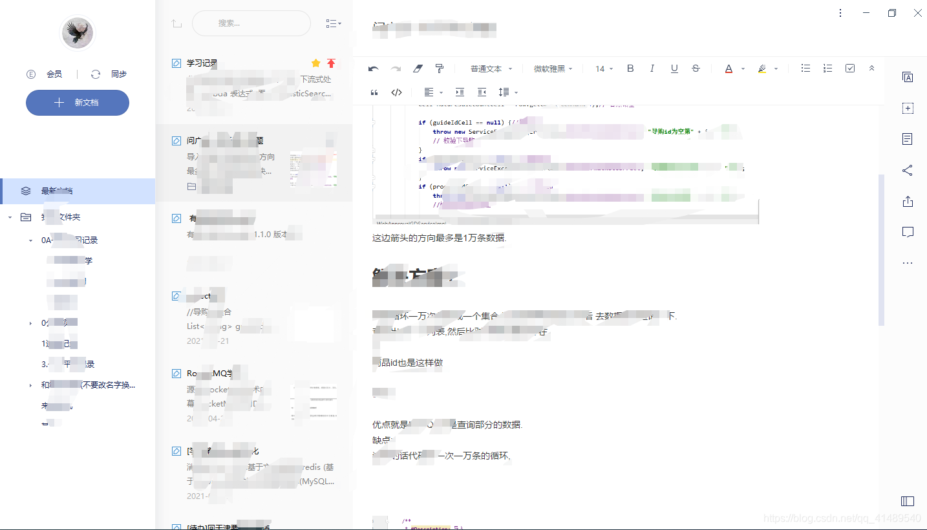Insert a bulleted list

point(805,68)
